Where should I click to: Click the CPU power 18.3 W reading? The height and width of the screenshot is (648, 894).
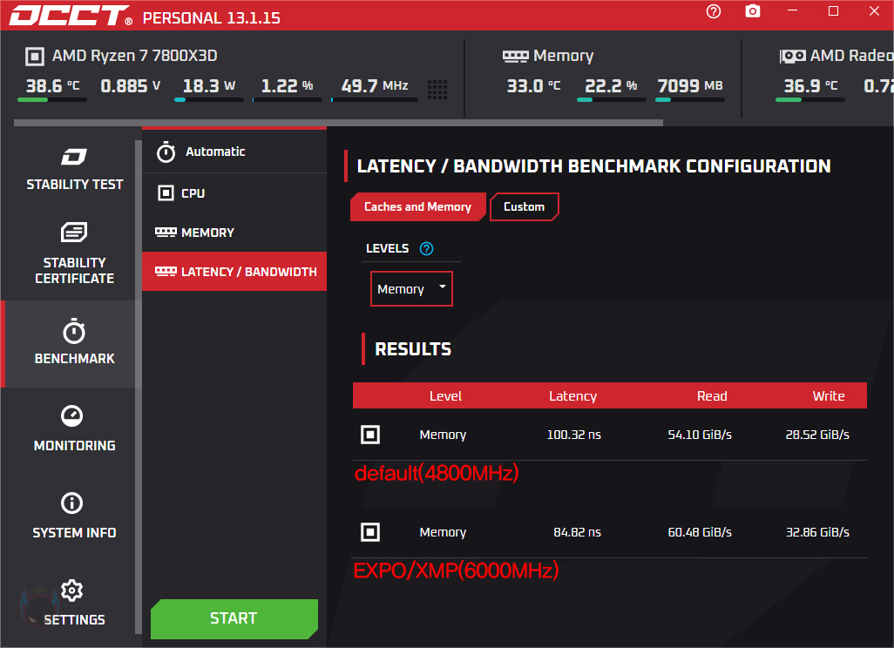coord(208,86)
